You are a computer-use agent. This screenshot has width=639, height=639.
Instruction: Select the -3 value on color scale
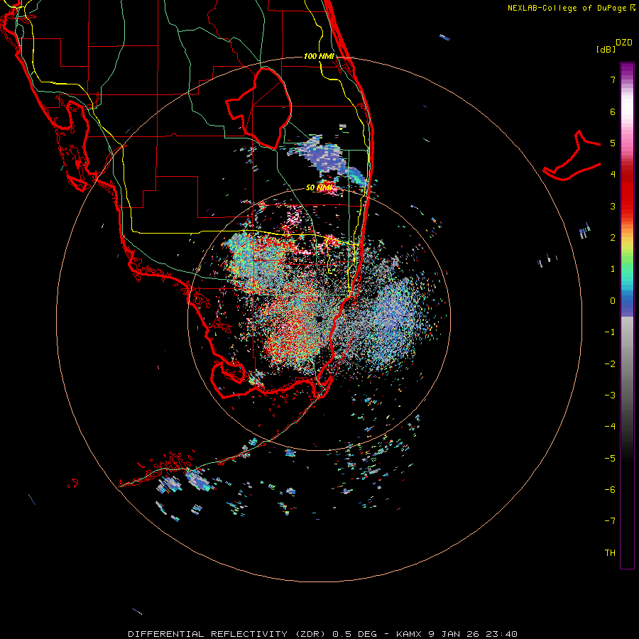pyautogui.click(x=610, y=395)
